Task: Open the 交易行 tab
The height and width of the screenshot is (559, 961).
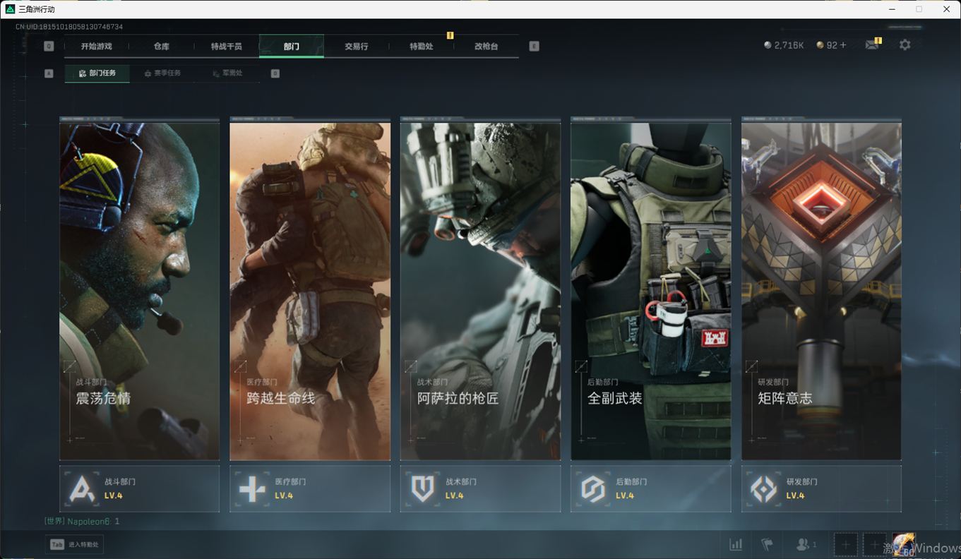Action: pos(356,47)
